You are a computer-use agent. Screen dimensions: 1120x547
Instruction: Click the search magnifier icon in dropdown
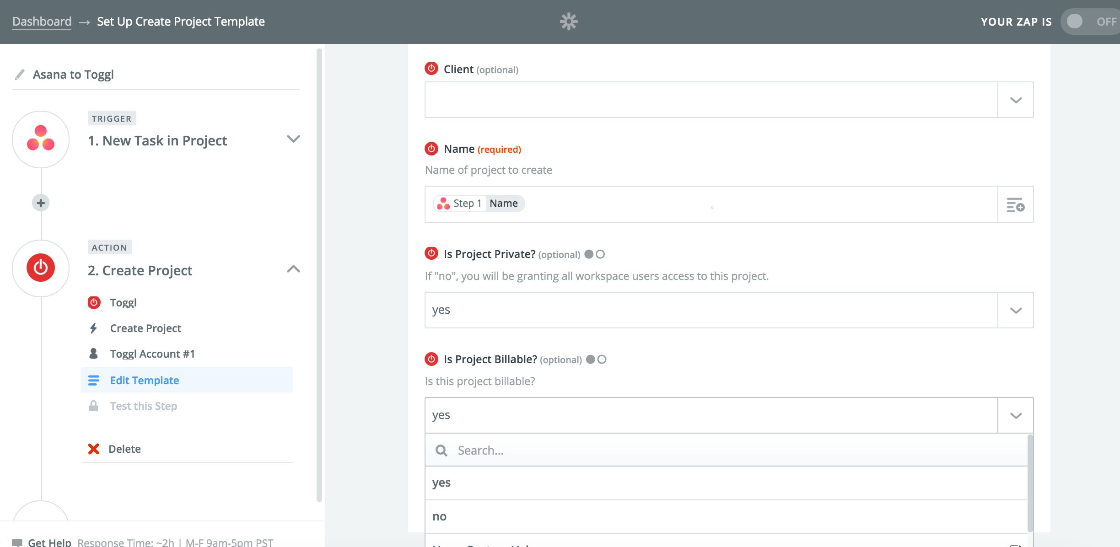[x=442, y=450]
